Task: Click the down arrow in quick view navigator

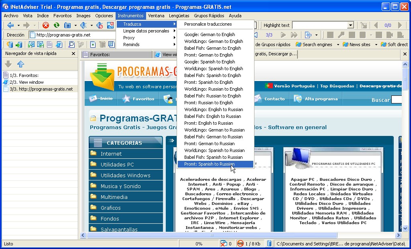Action: 8,64
